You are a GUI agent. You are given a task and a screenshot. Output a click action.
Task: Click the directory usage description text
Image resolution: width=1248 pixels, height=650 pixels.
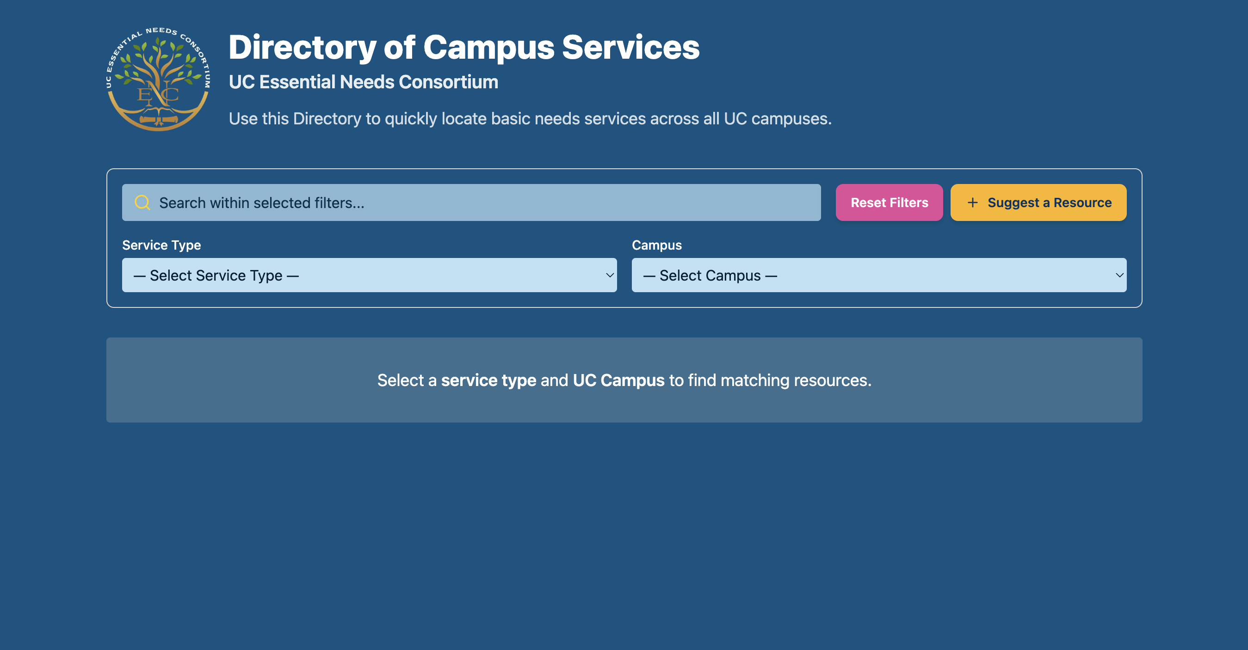click(x=530, y=118)
